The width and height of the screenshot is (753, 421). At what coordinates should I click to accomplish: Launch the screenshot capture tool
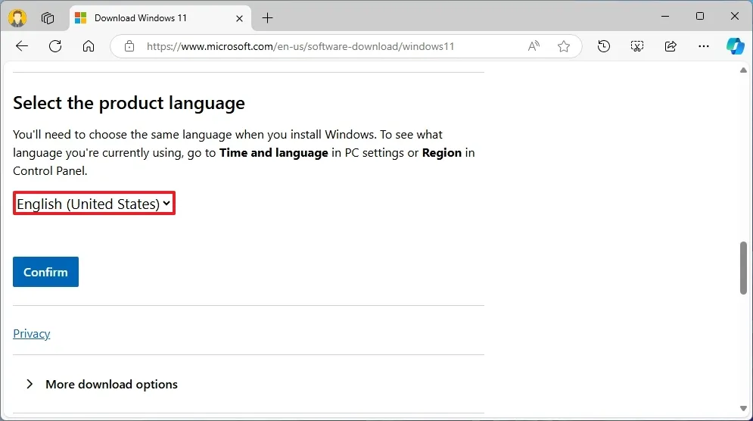pos(636,46)
